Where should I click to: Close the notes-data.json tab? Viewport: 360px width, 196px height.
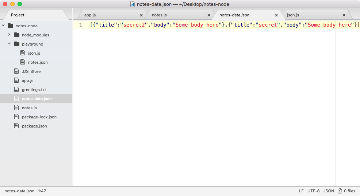276,15
